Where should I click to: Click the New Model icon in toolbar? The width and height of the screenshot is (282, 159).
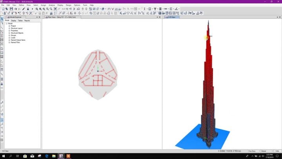point(3,9)
